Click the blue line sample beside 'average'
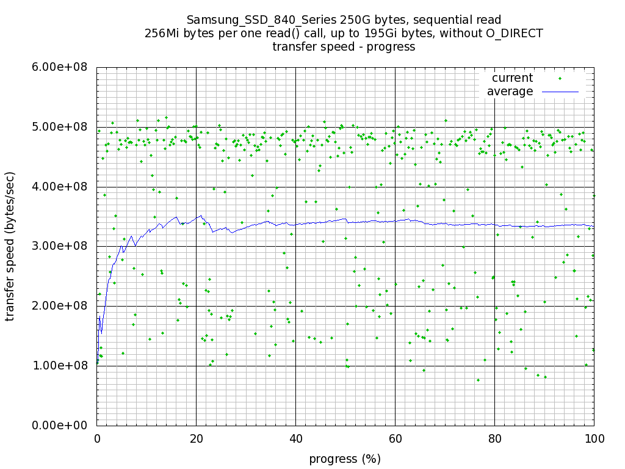 point(560,92)
